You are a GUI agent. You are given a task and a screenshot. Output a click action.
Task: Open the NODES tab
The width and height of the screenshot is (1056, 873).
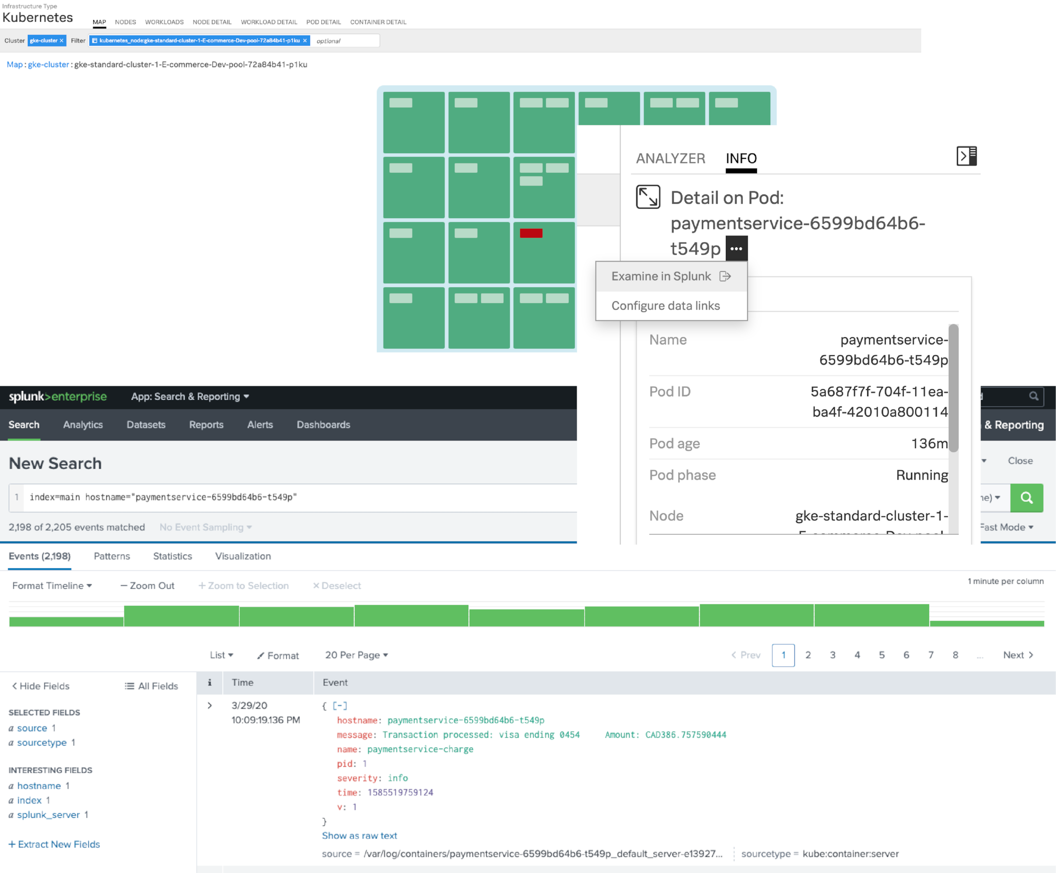[125, 22]
